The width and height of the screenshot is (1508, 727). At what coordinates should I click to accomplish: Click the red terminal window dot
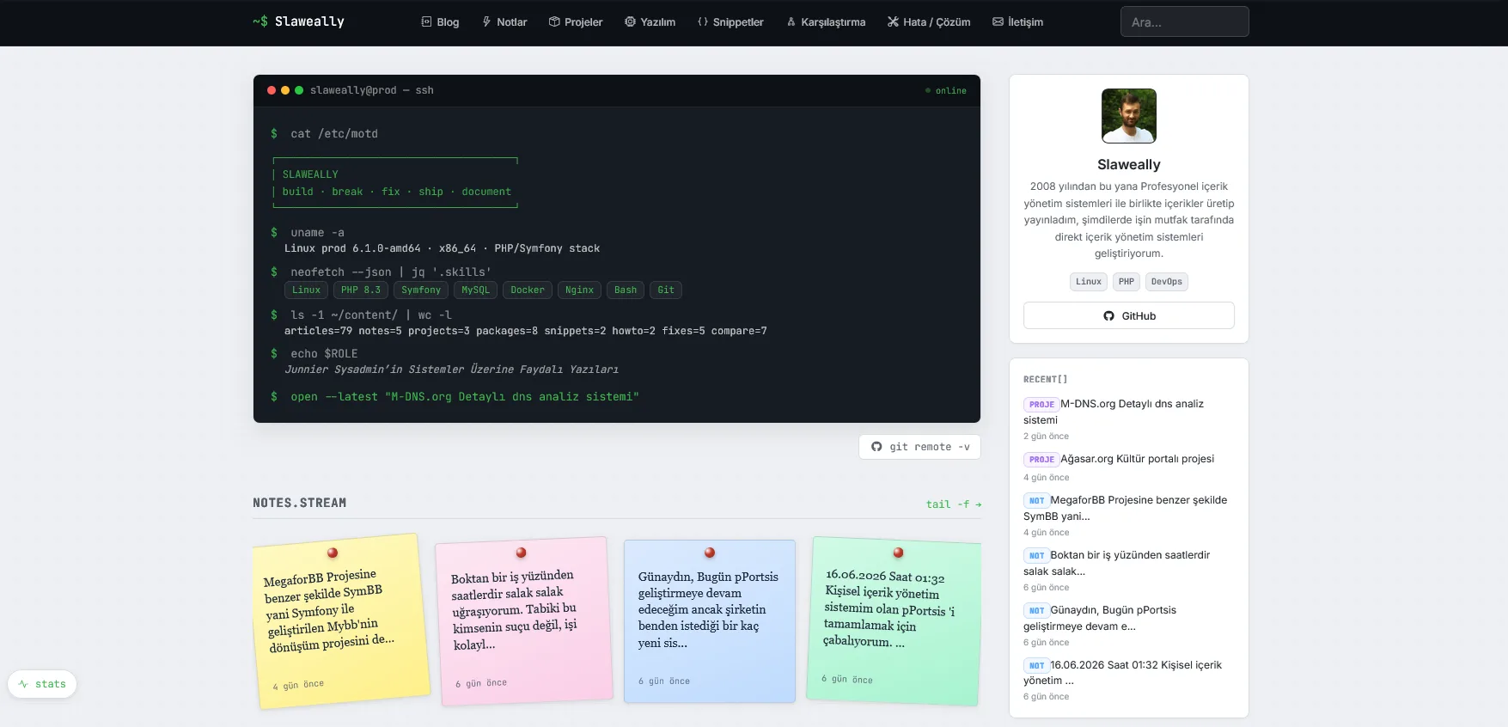(x=272, y=90)
